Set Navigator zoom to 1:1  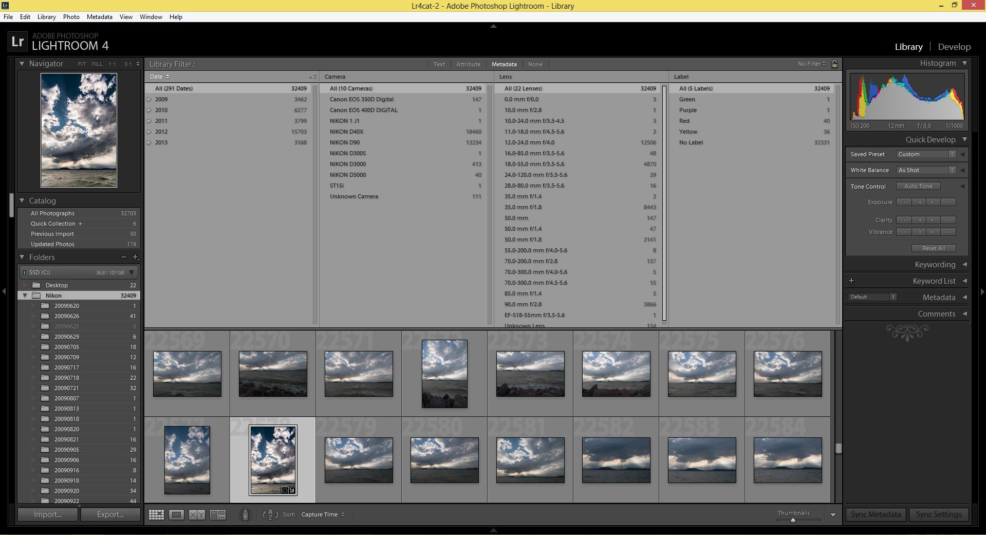(x=112, y=64)
